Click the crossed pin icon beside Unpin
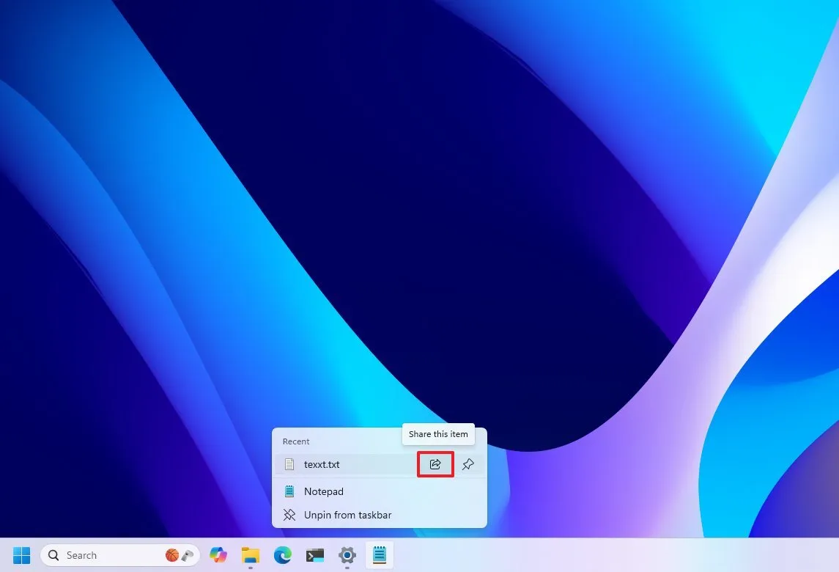Image resolution: width=839 pixels, height=572 pixels. [289, 515]
